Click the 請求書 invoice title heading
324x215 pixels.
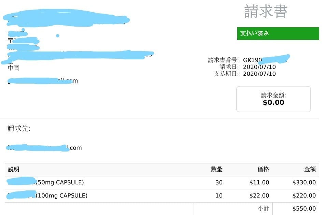click(x=266, y=12)
